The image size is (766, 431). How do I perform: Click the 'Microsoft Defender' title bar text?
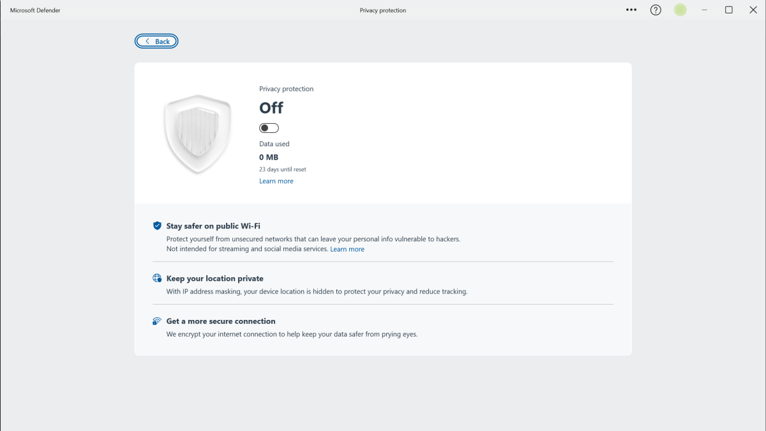point(35,11)
